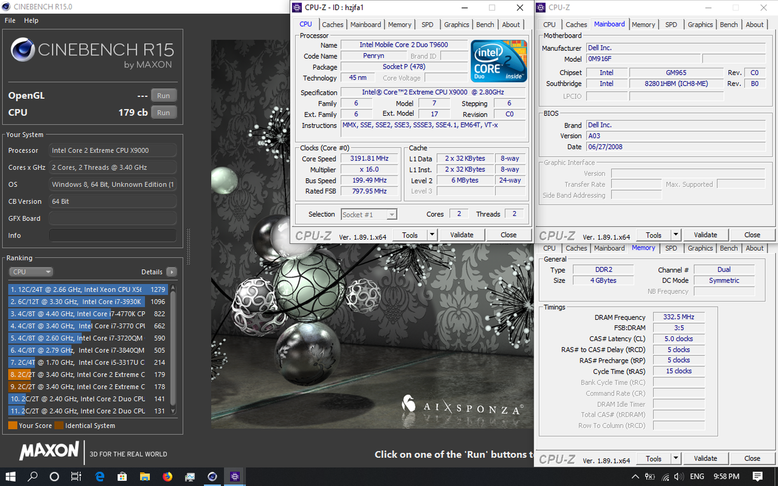Open Tools dropdown arrow in Memory window
The width and height of the screenshot is (778, 486).
pos(676,459)
